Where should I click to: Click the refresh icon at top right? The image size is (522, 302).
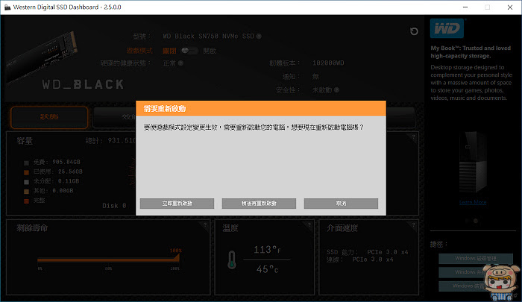414,31
